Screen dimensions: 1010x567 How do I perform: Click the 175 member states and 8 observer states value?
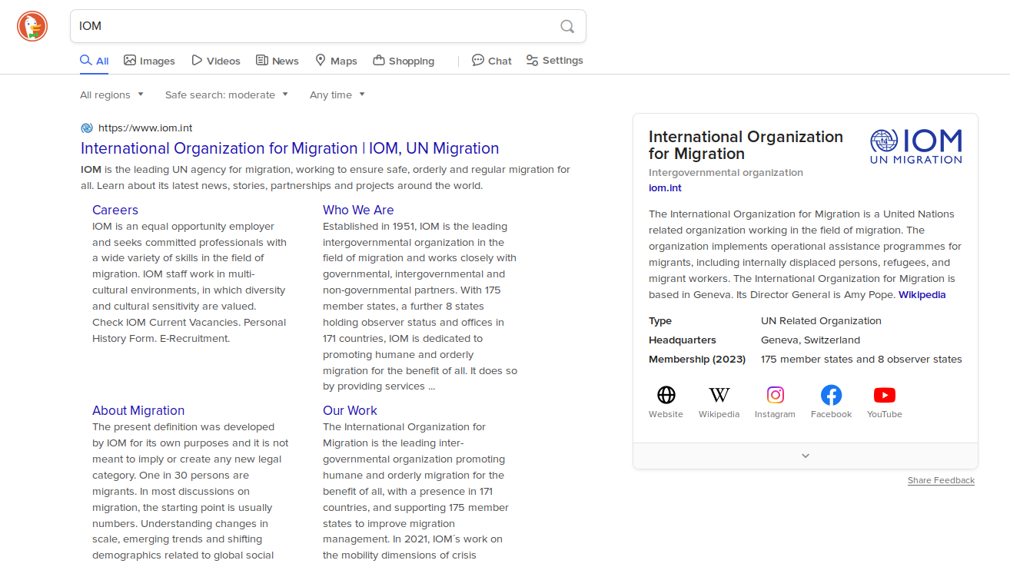(x=862, y=359)
